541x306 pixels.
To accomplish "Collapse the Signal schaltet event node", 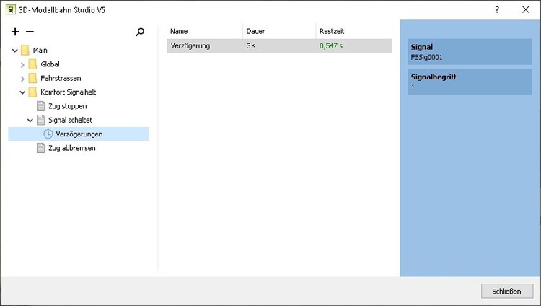I will pos(30,121).
